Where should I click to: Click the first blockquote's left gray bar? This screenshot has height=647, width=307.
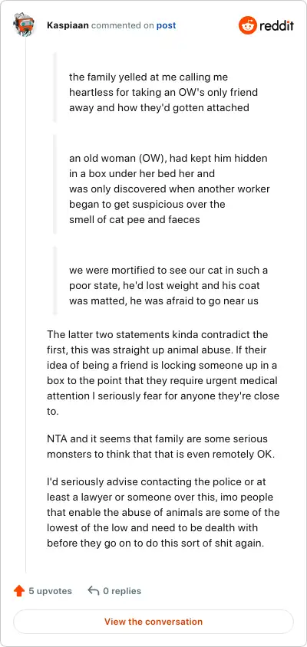coord(54,87)
